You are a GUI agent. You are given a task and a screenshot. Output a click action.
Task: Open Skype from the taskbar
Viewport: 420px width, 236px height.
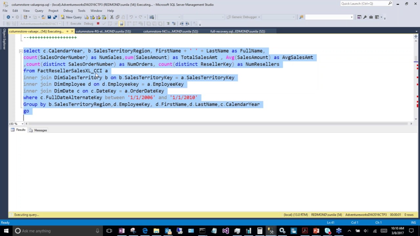pos(328,231)
